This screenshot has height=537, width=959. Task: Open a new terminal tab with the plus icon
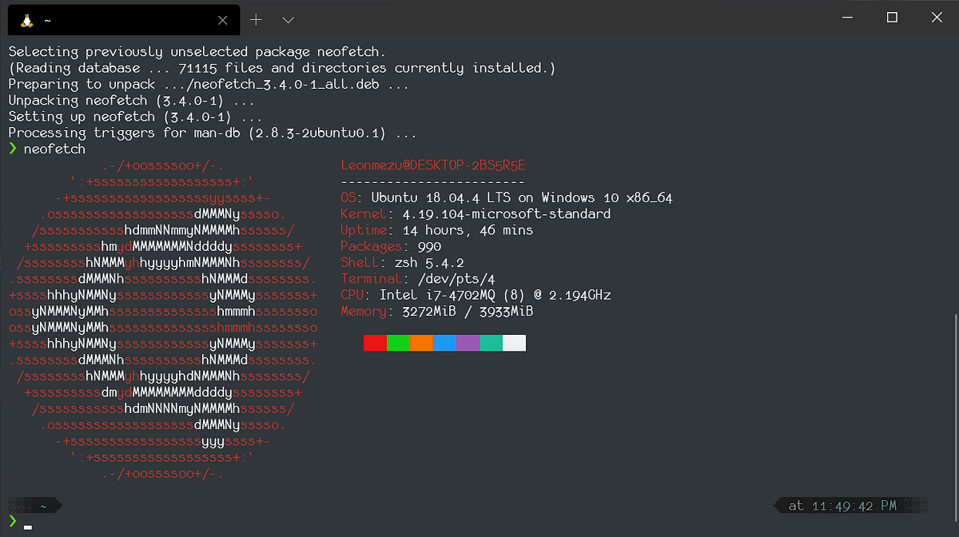254,19
